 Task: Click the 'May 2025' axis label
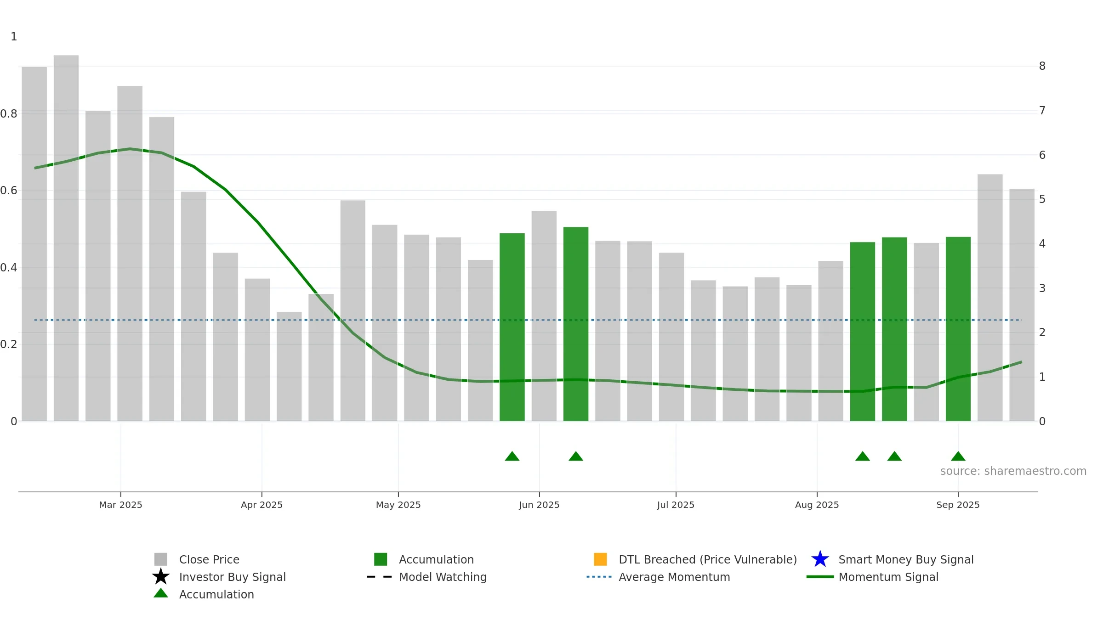pos(398,505)
